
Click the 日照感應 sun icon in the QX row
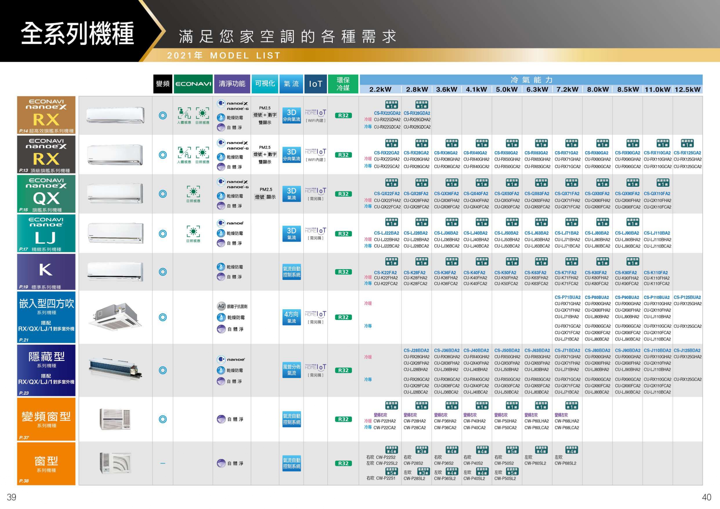tap(193, 194)
